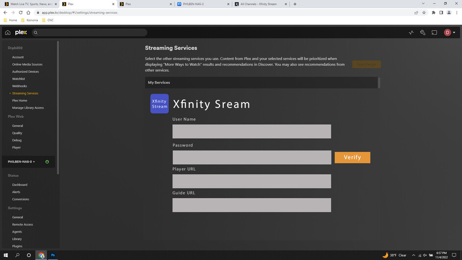Open Online Media Sources

pyautogui.click(x=27, y=64)
